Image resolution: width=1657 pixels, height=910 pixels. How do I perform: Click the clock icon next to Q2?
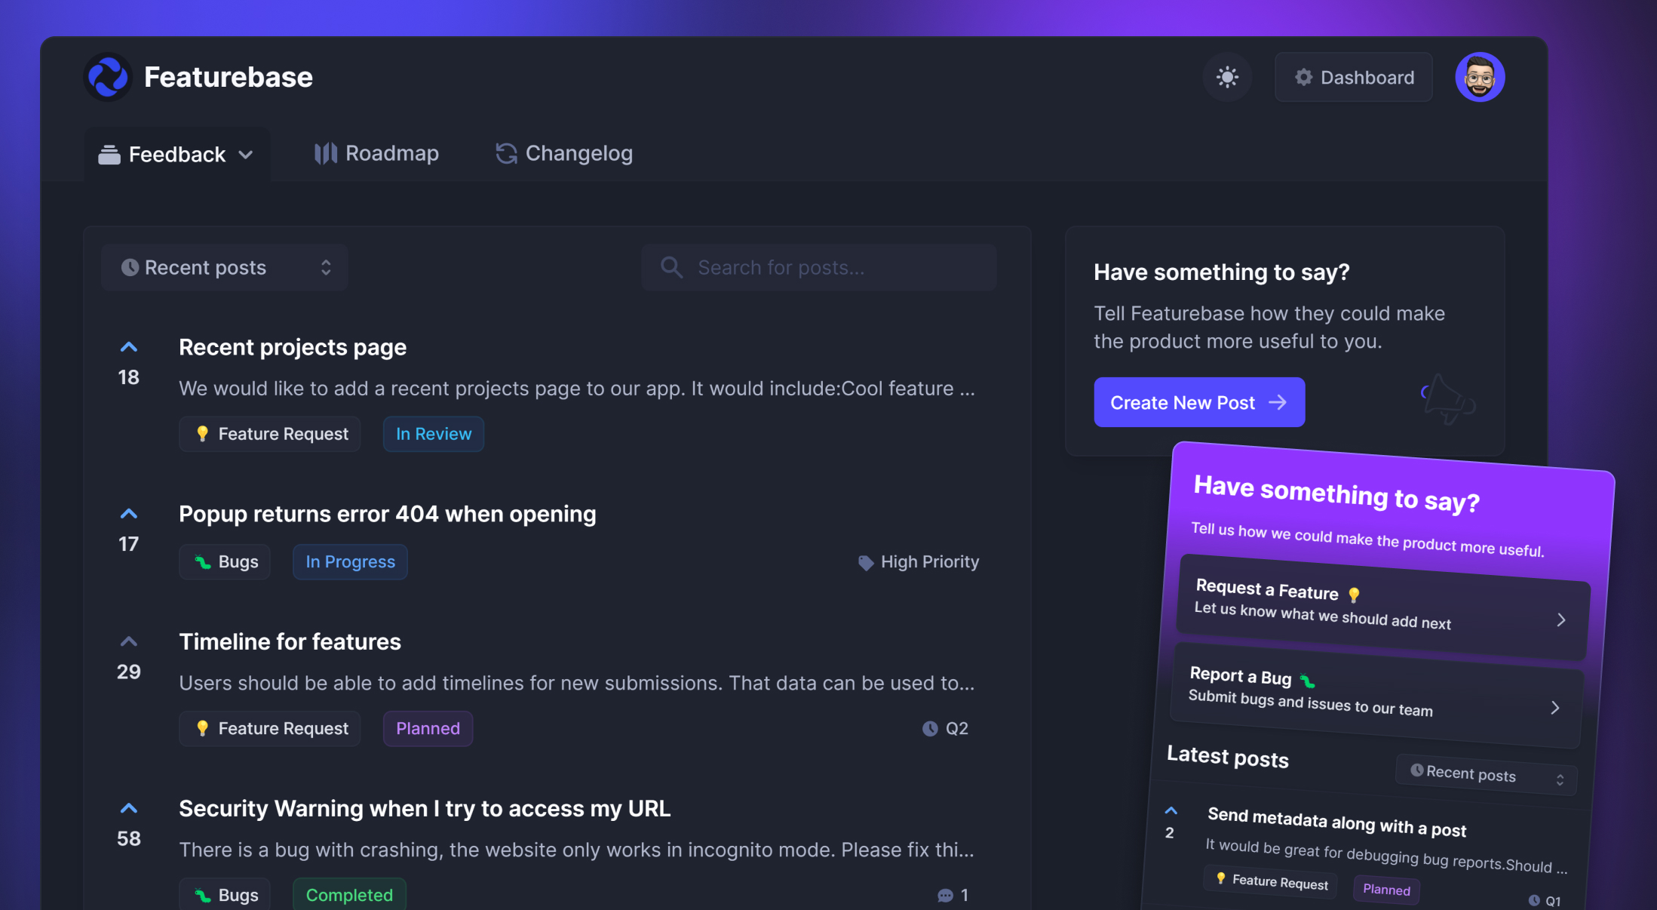click(928, 728)
